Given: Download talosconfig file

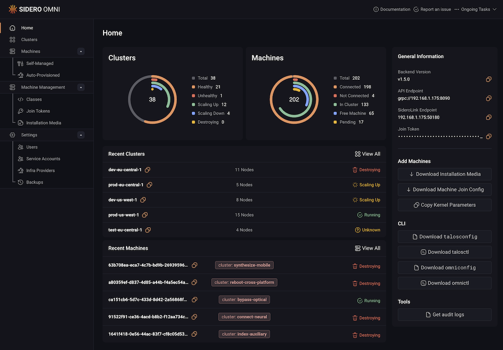Looking at the screenshot, I should (445, 237).
